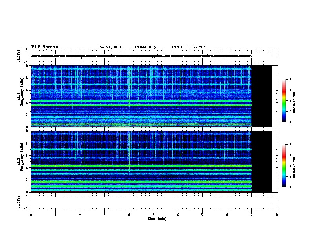Screen dimensions: 311x241
Task: Click the "ch.3(V)" waveform axis label
Action: pos(18,202)
